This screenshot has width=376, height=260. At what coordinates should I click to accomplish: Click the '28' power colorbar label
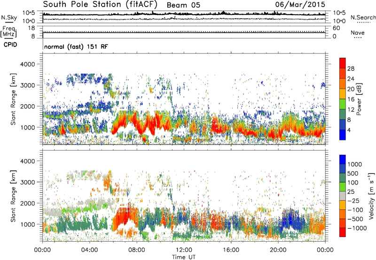(351, 69)
